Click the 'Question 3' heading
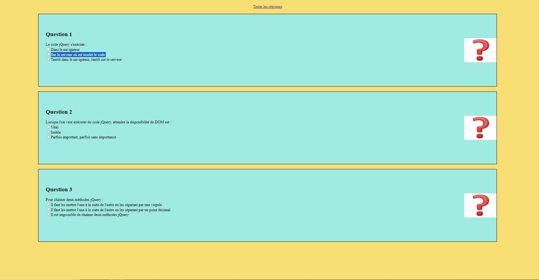 (59, 189)
